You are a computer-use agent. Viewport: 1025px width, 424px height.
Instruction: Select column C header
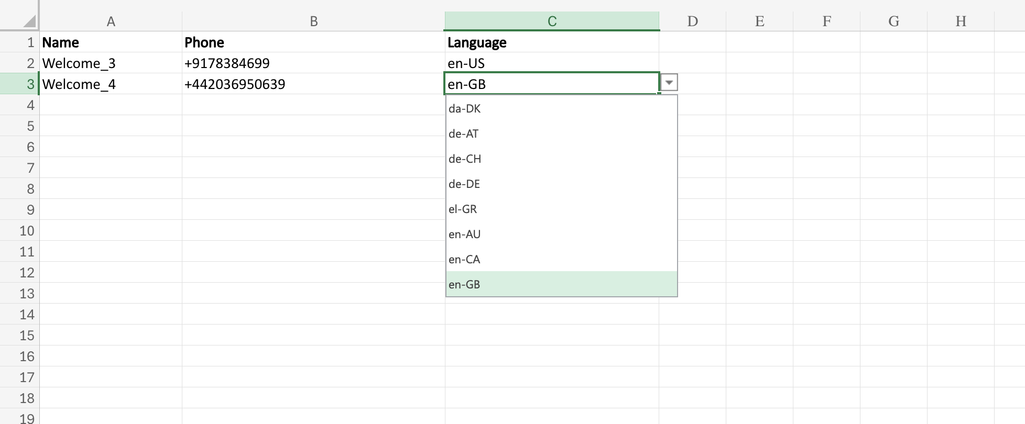[x=552, y=21]
